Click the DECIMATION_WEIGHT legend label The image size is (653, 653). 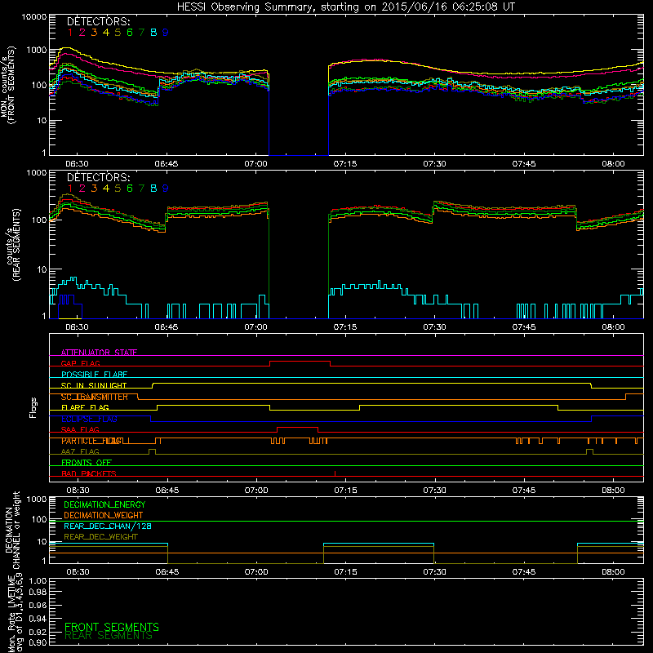tap(104, 515)
